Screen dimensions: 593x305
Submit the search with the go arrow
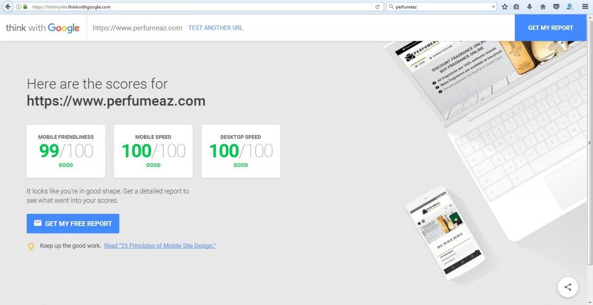click(x=493, y=7)
